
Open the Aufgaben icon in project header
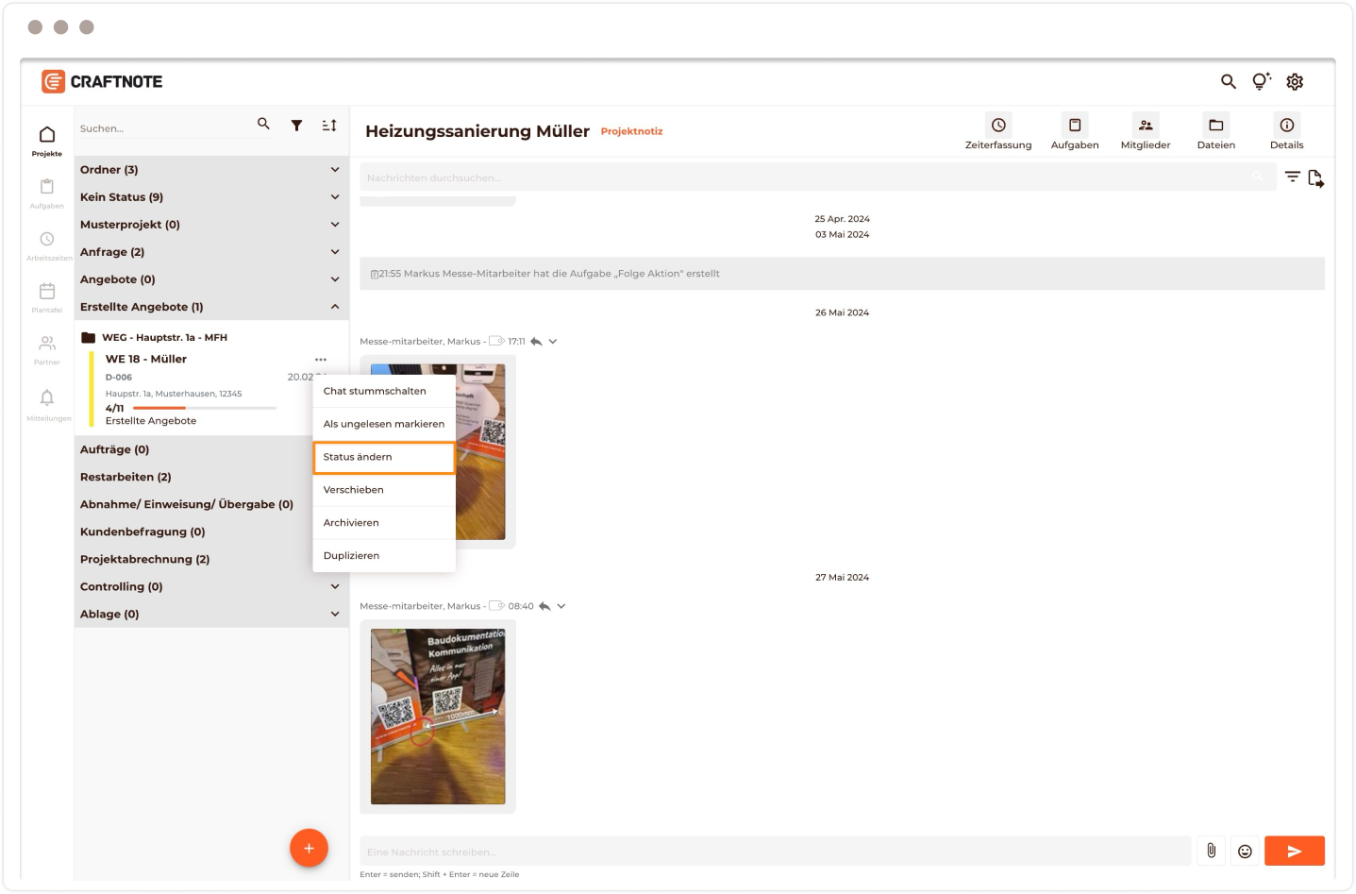tap(1074, 126)
